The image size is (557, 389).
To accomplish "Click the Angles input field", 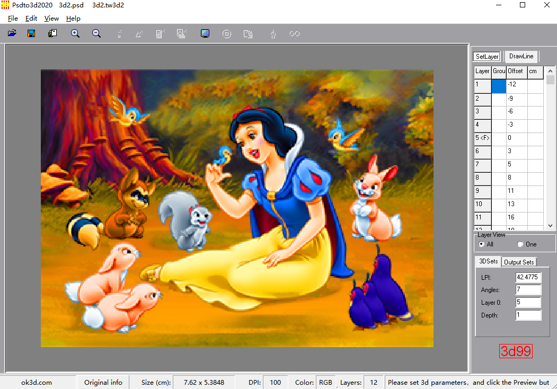I will coord(528,289).
